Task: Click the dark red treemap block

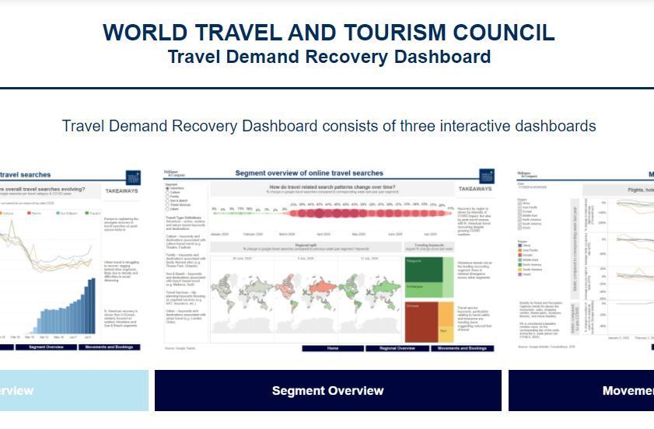Action: pos(421,323)
